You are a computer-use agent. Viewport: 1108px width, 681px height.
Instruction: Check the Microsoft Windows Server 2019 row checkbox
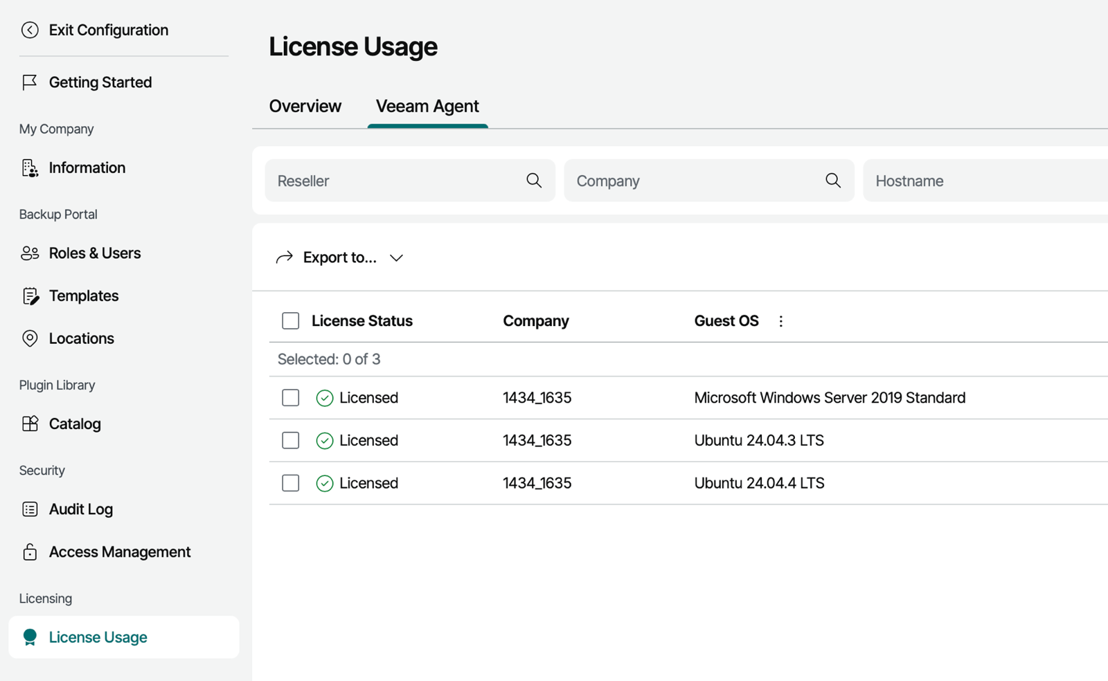[291, 398]
